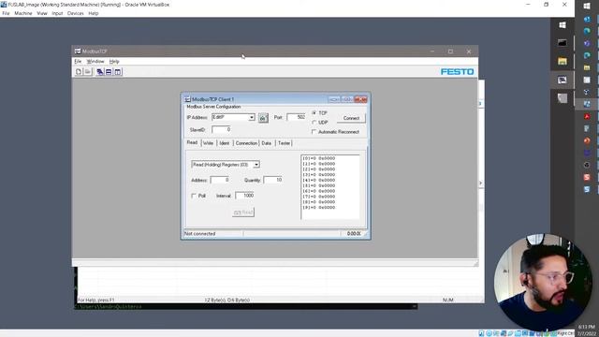
Task: Switch to the Write tab
Action: 208,143
